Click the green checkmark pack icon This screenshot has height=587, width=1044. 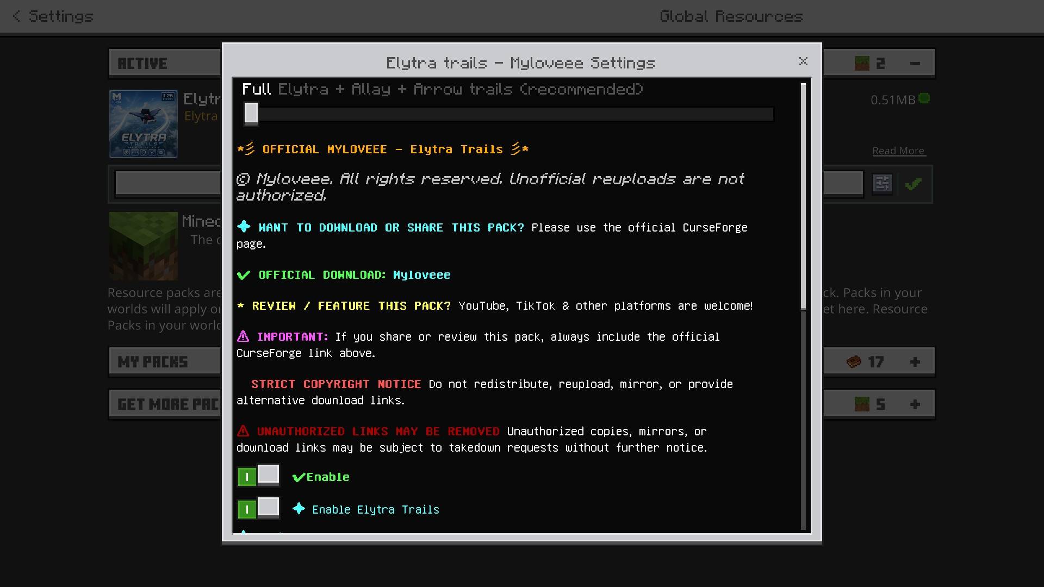coord(913,184)
